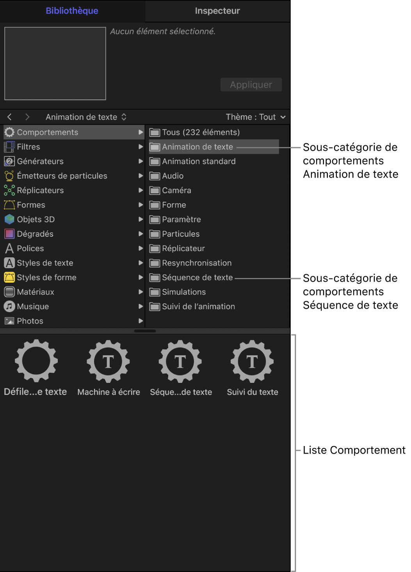The image size is (411, 572).
Task: Go back with the left chevron
Action: pyautogui.click(x=9, y=117)
